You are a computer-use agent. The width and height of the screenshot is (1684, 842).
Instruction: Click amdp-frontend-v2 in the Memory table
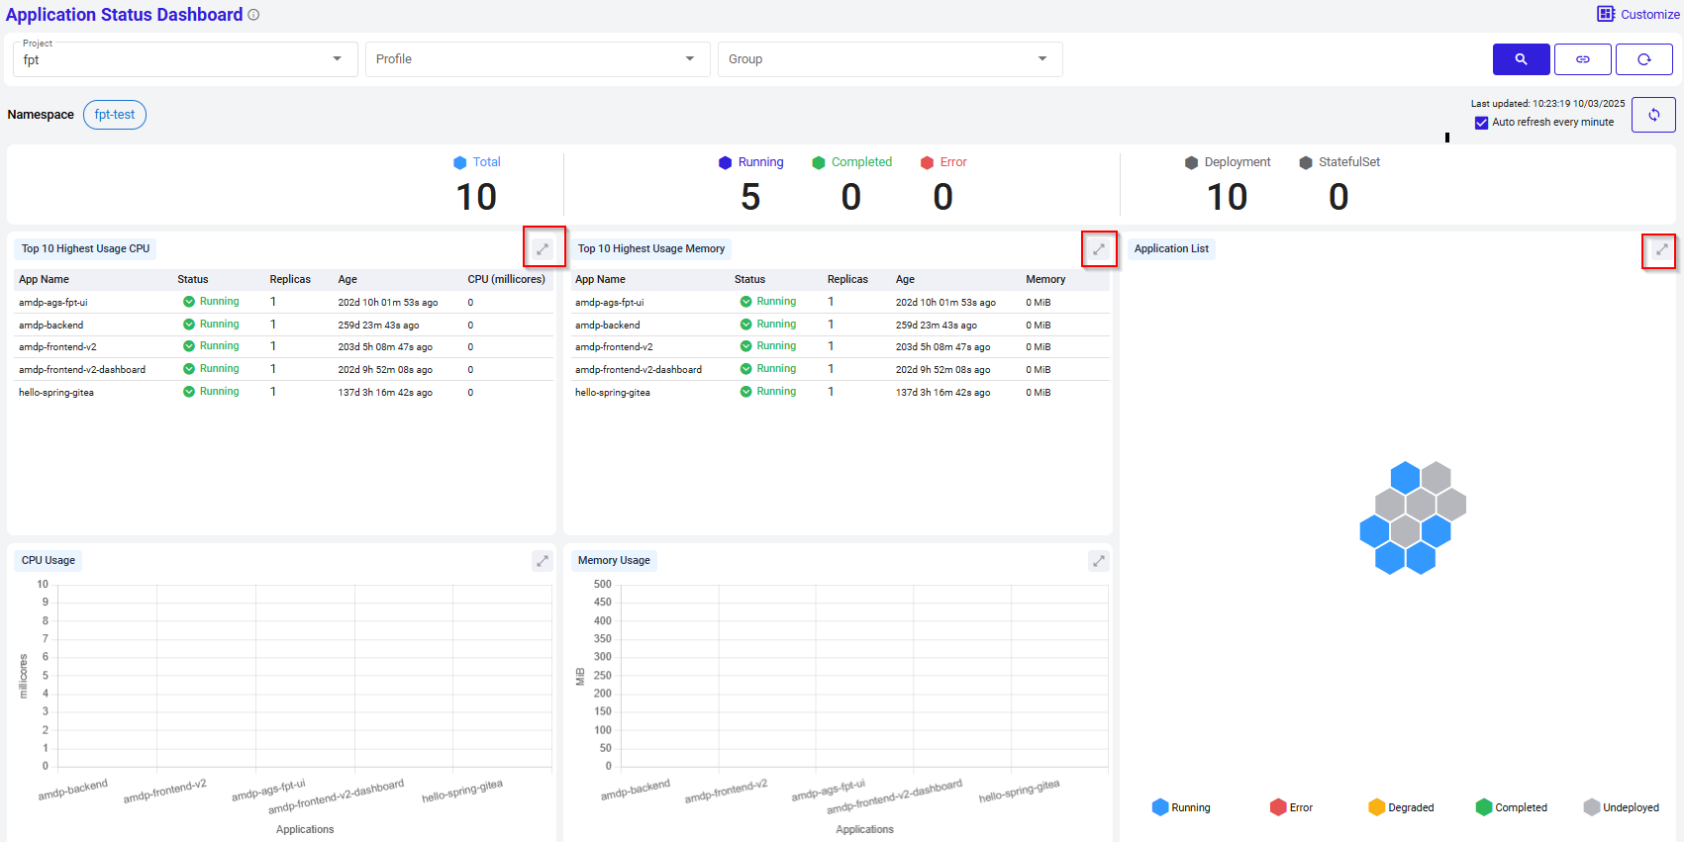(x=614, y=347)
